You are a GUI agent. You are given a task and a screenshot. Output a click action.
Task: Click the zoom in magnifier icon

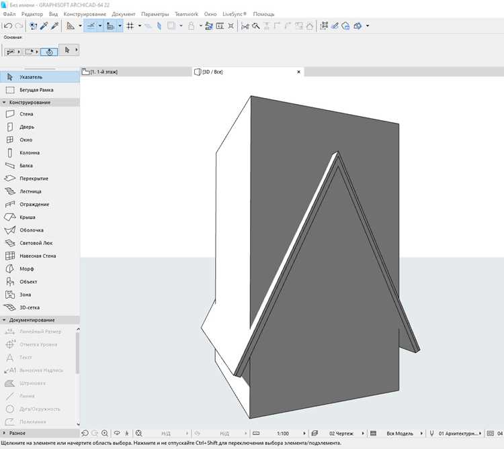coord(105,434)
